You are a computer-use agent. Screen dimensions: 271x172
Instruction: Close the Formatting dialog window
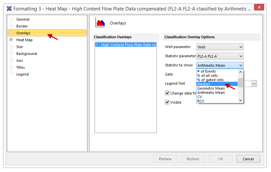259,8
